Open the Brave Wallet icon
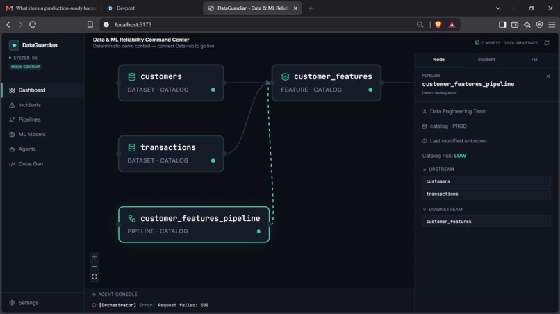Viewport: 560px width, 314px height. tap(515, 24)
